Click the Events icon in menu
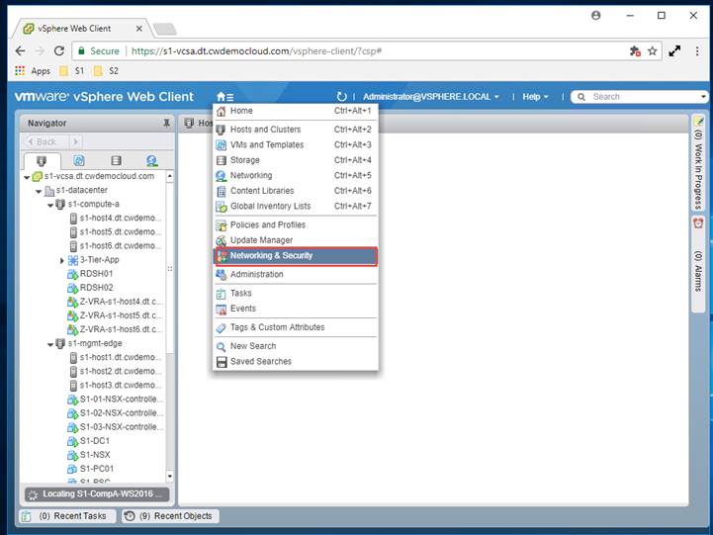713x535 pixels. click(x=221, y=310)
